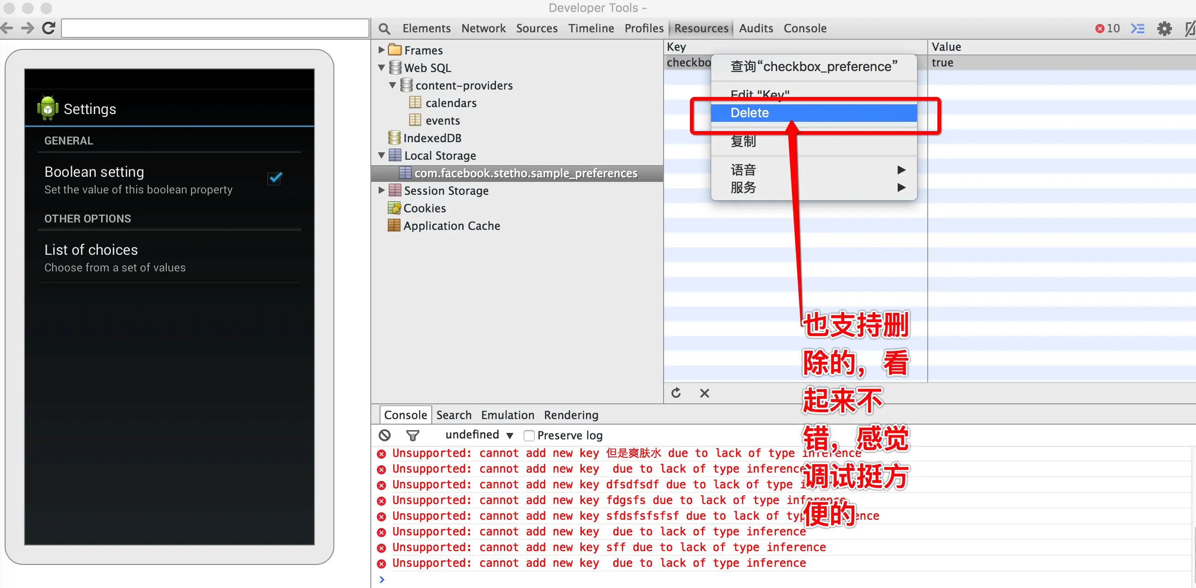Open the undefined context dropdown
The height and width of the screenshot is (588, 1196).
point(479,435)
